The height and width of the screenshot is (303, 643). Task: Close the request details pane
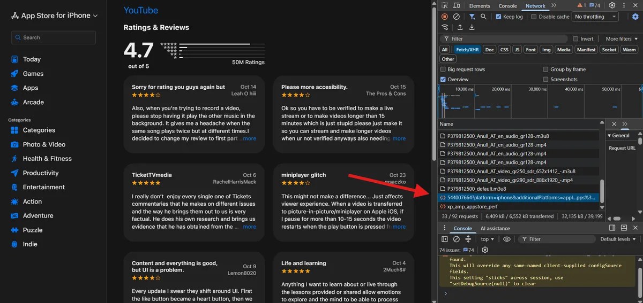pos(614,124)
